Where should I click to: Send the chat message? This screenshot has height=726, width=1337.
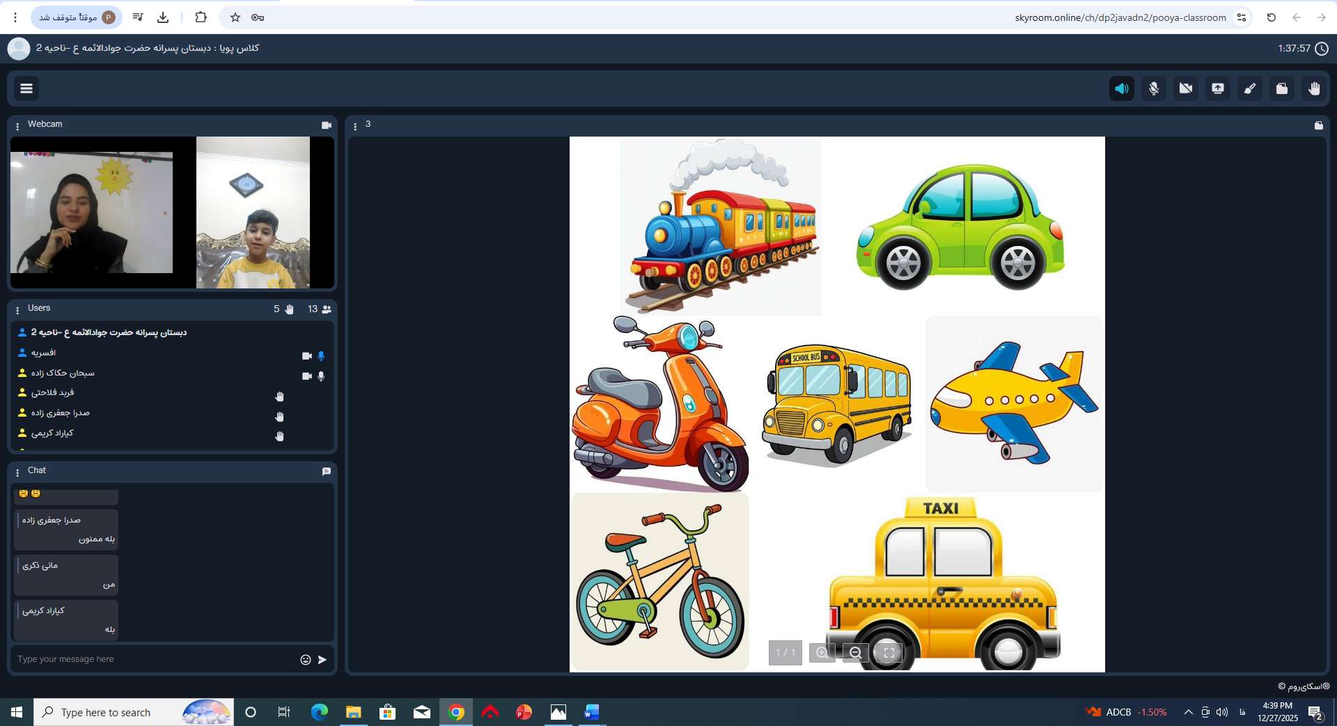pyautogui.click(x=322, y=660)
